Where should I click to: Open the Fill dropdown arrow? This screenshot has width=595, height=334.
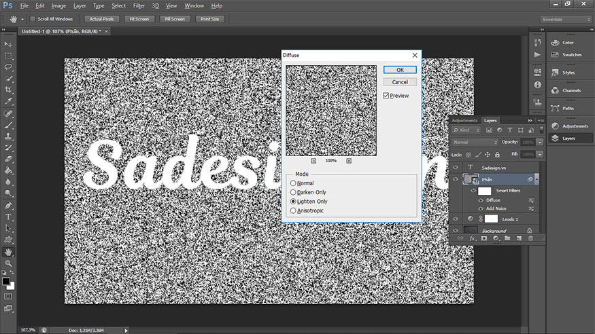pyautogui.click(x=540, y=154)
